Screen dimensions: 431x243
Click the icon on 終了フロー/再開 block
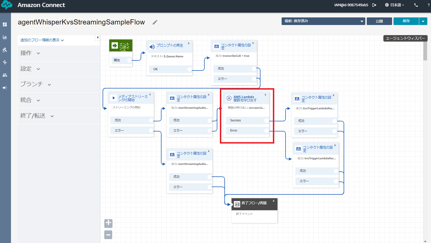tap(237, 204)
